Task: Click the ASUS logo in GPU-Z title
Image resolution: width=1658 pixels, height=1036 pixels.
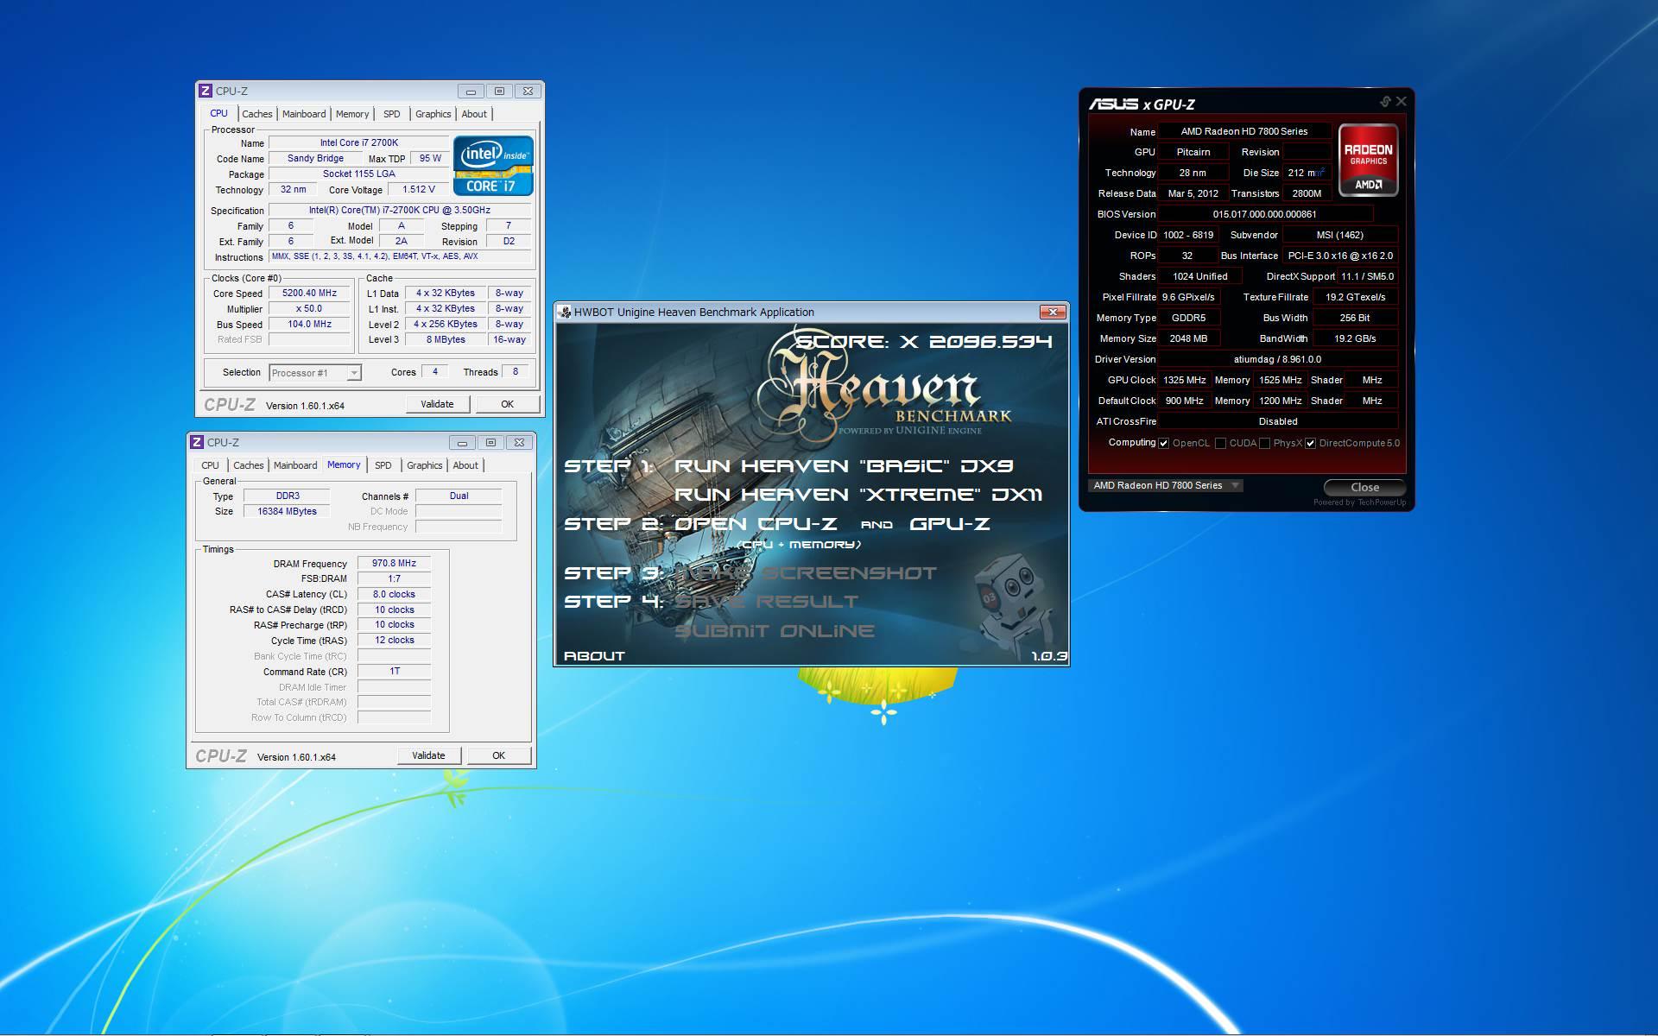Action: click(x=1113, y=104)
